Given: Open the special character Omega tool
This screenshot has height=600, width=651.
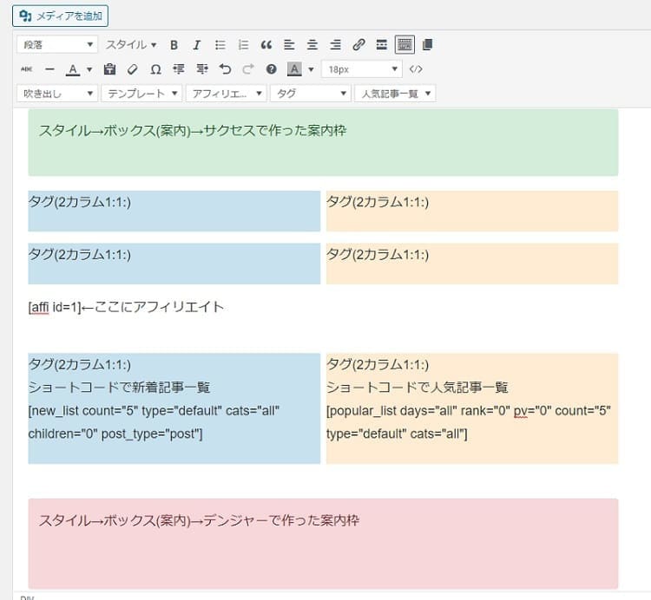Looking at the screenshot, I should (155, 69).
